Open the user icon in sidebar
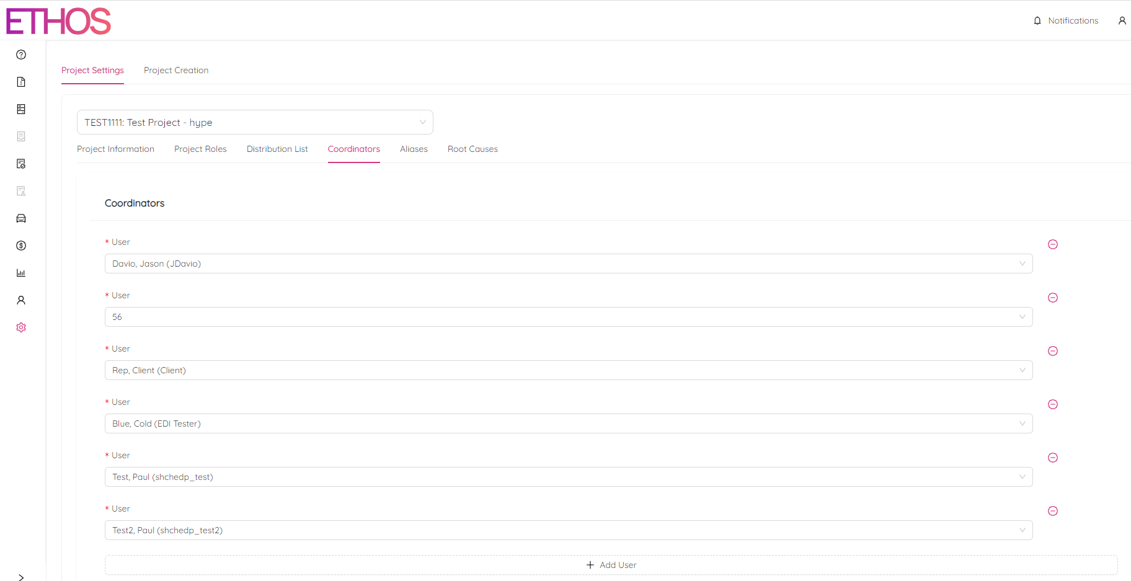1131x581 pixels. pyautogui.click(x=21, y=300)
